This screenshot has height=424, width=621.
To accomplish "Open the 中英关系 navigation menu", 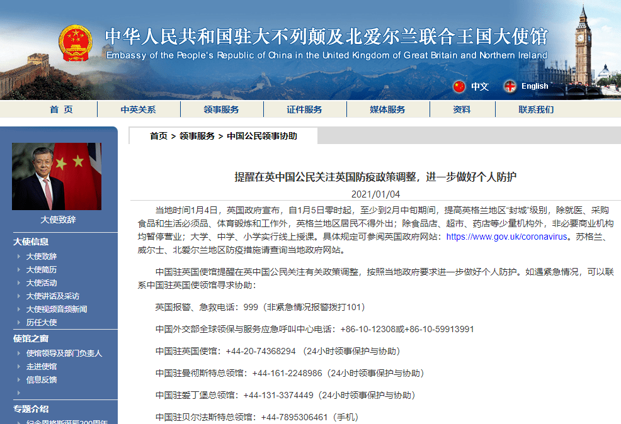I will click(x=138, y=109).
